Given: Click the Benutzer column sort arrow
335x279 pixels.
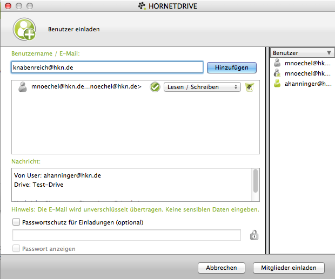Looking at the screenshot, I should [329, 53].
